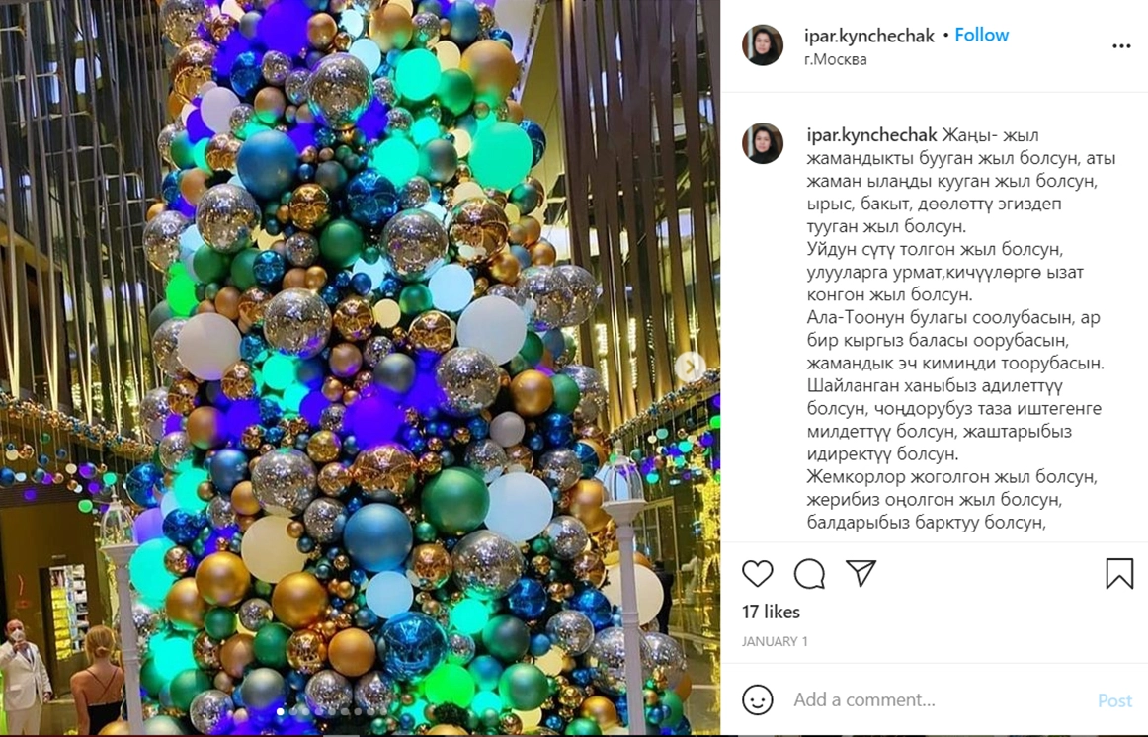This screenshot has width=1148, height=737.
Task: Open the г.Москва location link
Action: pos(836,60)
